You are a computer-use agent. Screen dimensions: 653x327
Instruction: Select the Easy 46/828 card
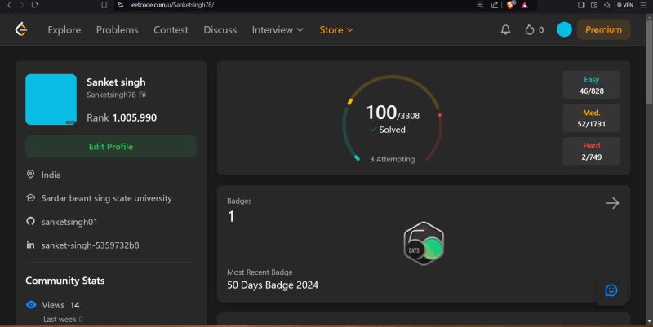tap(591, 85)
